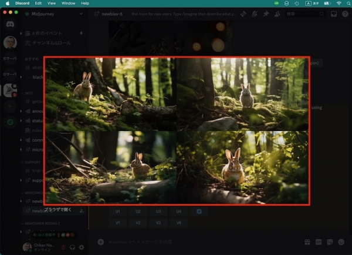Viewport: 352px width, 255px height.
Task: Click the Wi-Fi status icon in menu bar
Action: pyautogui.click(x=339, y=4)
